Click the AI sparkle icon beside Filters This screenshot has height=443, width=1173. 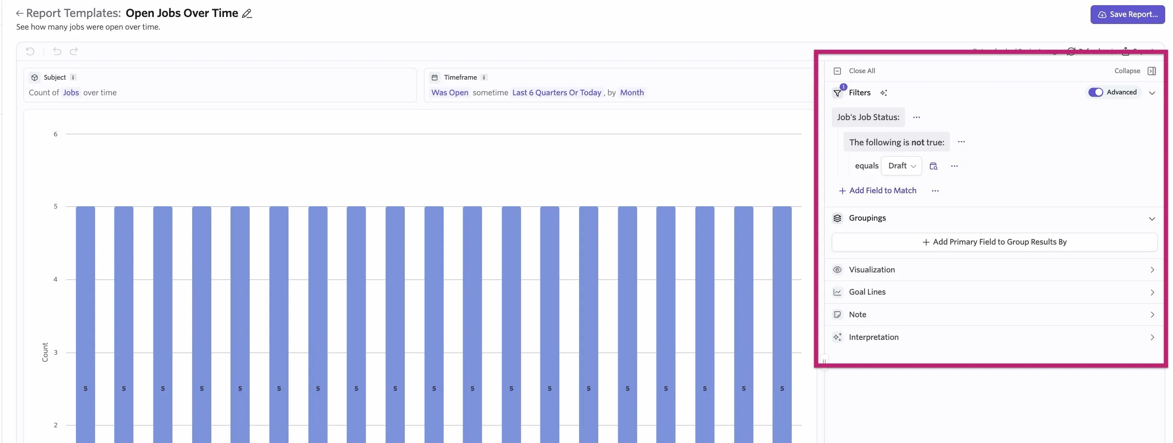tap(883, 93)
